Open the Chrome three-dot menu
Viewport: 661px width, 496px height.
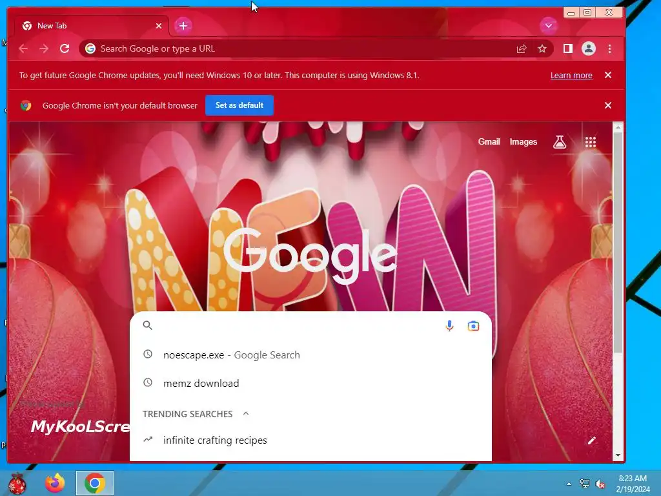pos(609,49)
